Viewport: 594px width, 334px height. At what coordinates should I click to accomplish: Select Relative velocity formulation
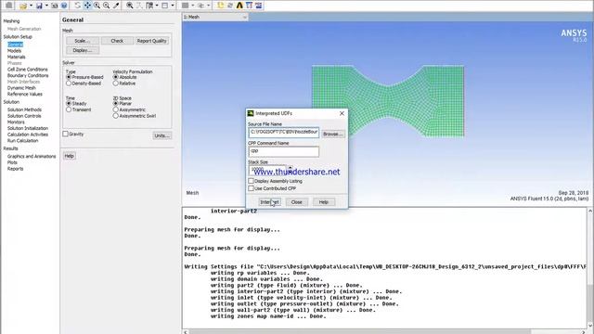pyautogui.click(x=115, y=83)
